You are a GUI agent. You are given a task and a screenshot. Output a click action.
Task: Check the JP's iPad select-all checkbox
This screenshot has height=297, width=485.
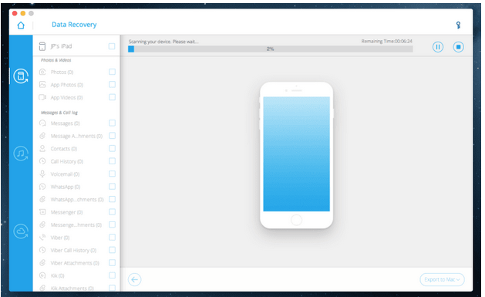tap(112, 46)
